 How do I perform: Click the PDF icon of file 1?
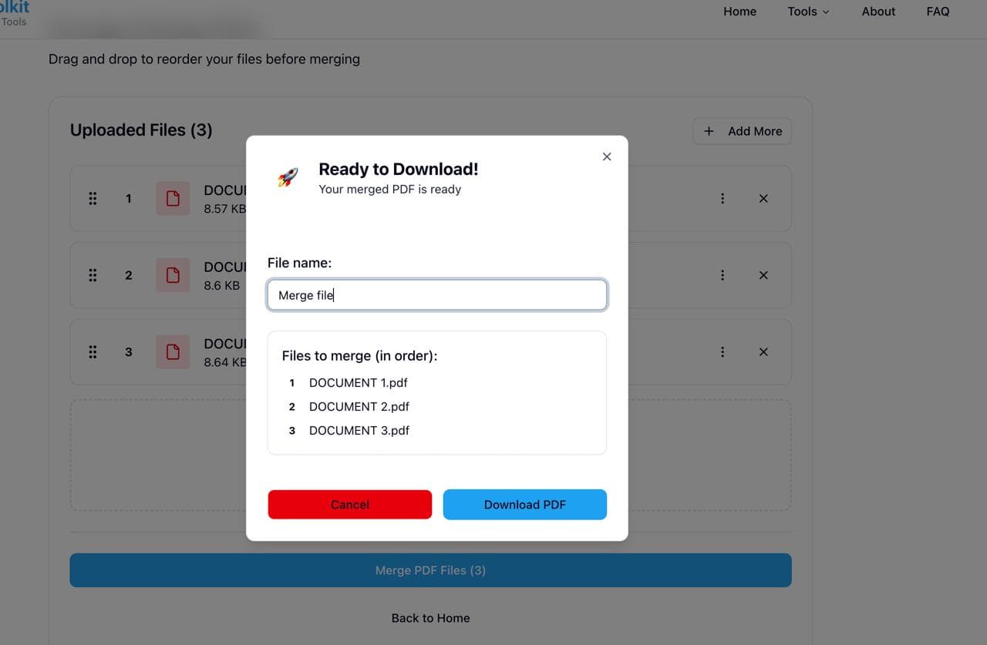[x=173, y=198]
